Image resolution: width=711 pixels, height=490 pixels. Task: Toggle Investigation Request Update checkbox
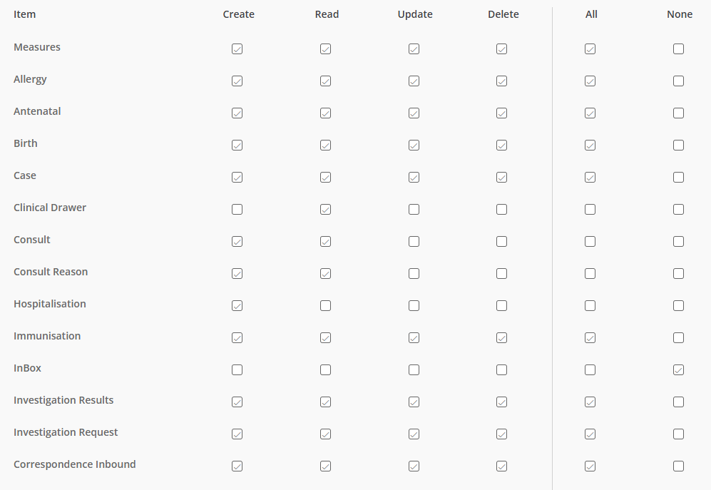pos(414,434)
